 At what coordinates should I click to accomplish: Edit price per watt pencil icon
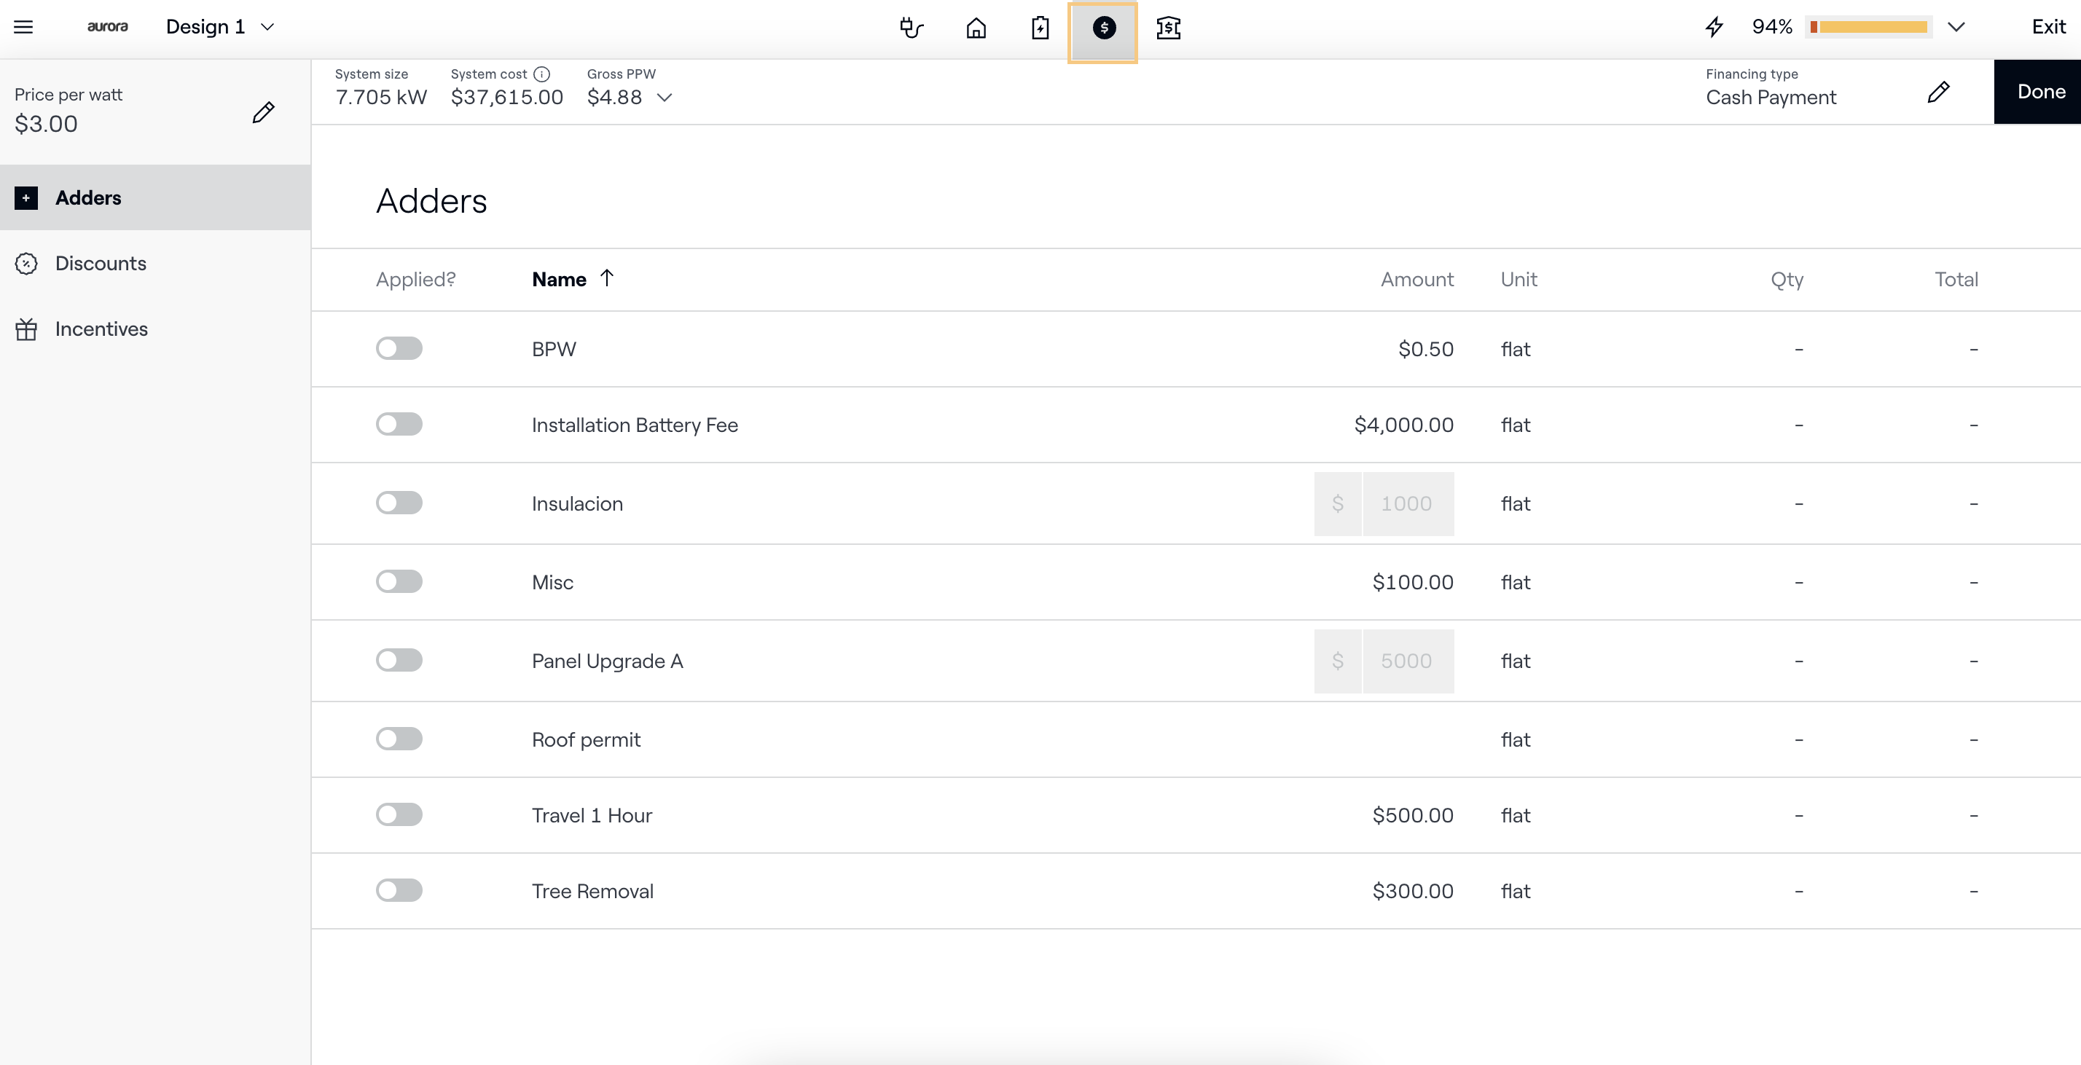tap(263, 112)
